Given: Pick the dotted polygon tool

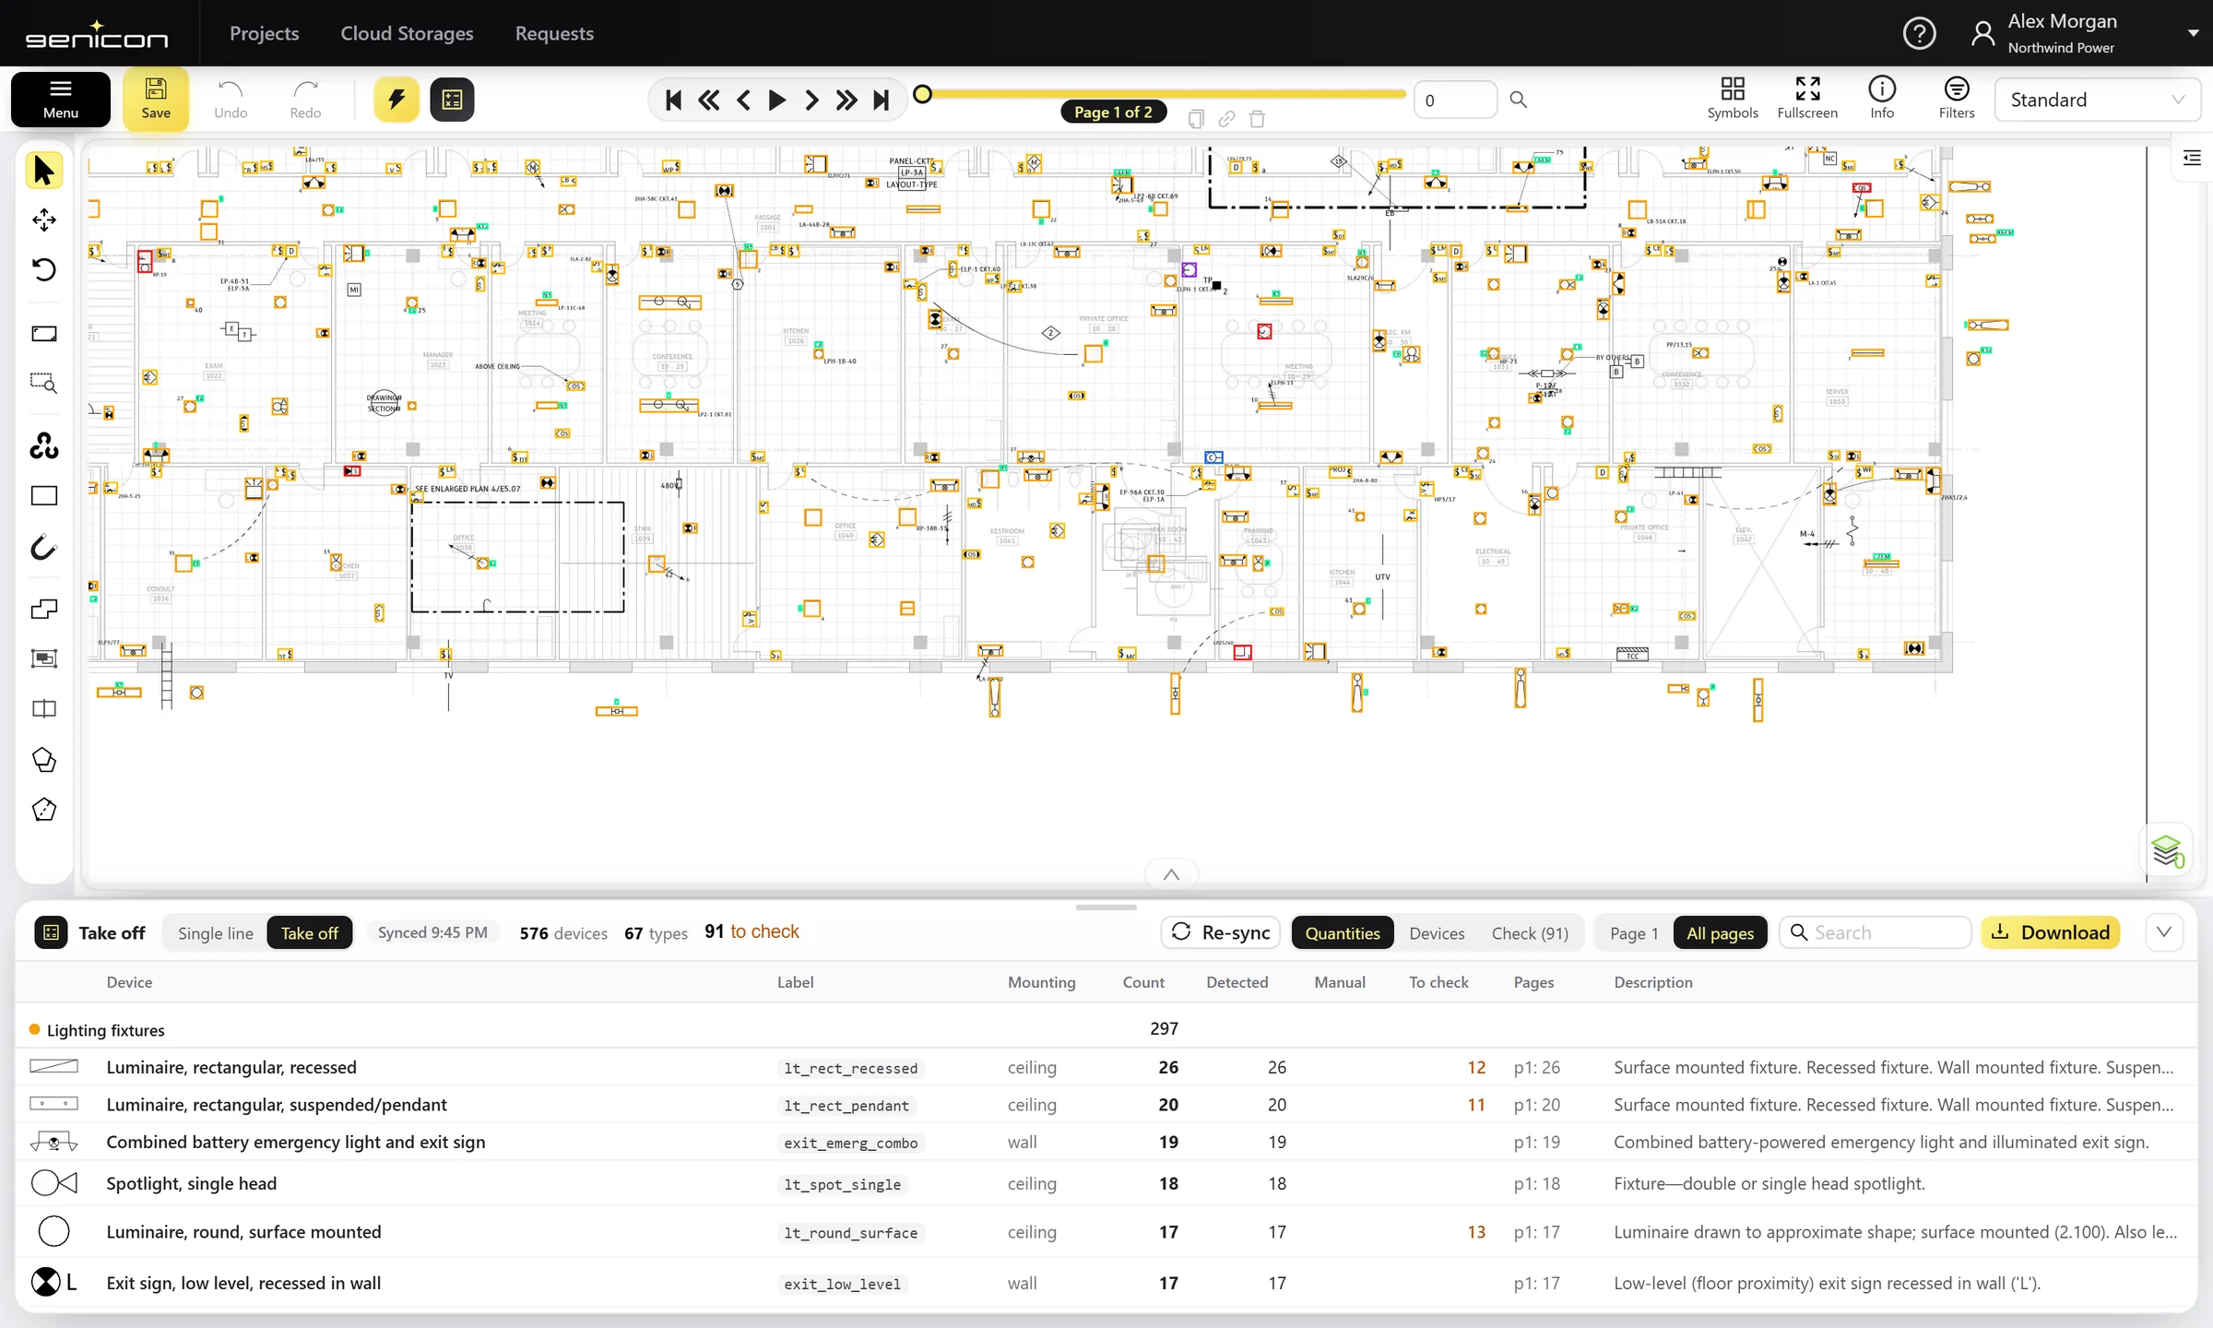Looking at the screenshot, I should pyautogui.click(x=43, y=810).
